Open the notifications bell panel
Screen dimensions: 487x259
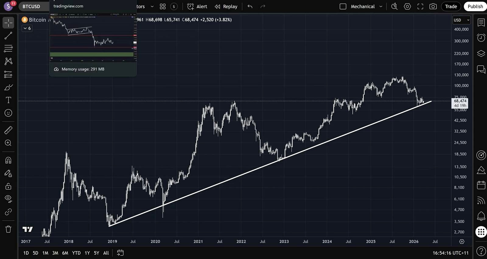pyautogui.click(x=481, y=216)
